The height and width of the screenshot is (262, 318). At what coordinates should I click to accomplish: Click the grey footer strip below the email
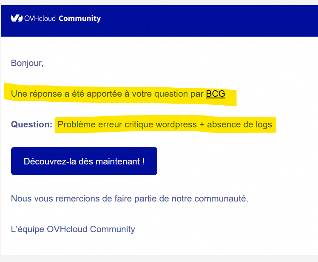(159, 259)
